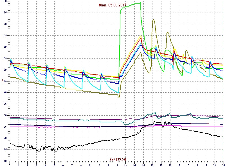Click hour 24 on time axis
Image resolution: width=225 pixels, height=168 pixels.
223,165
